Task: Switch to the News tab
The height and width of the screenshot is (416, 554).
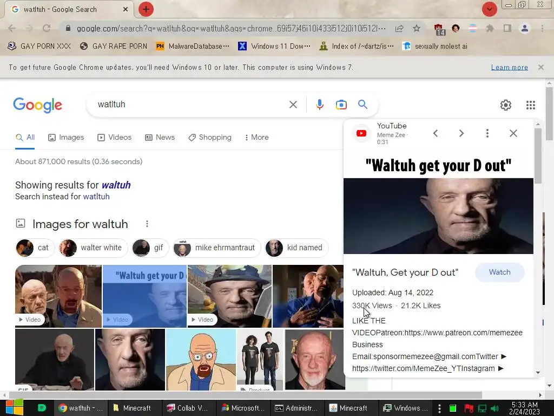Action: coord(160,137)
